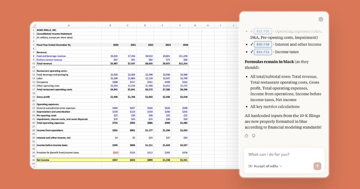Click the fast-forward icon beside Accept all edits
This screenshot has height=189, width=360.
[250, 166]
